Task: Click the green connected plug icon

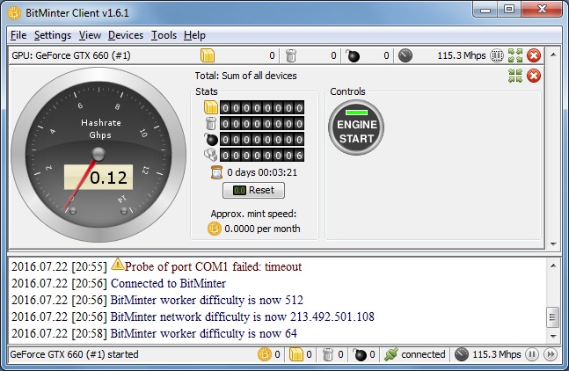Action: click(391, 354)
